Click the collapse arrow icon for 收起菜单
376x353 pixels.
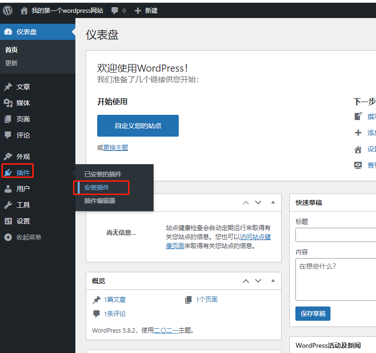[x=8, y=237]
